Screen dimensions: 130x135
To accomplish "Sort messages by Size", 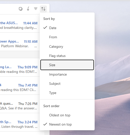I will 67,65.
